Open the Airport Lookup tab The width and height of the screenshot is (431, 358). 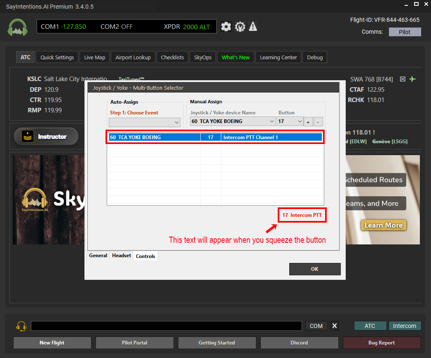[133, 57]
